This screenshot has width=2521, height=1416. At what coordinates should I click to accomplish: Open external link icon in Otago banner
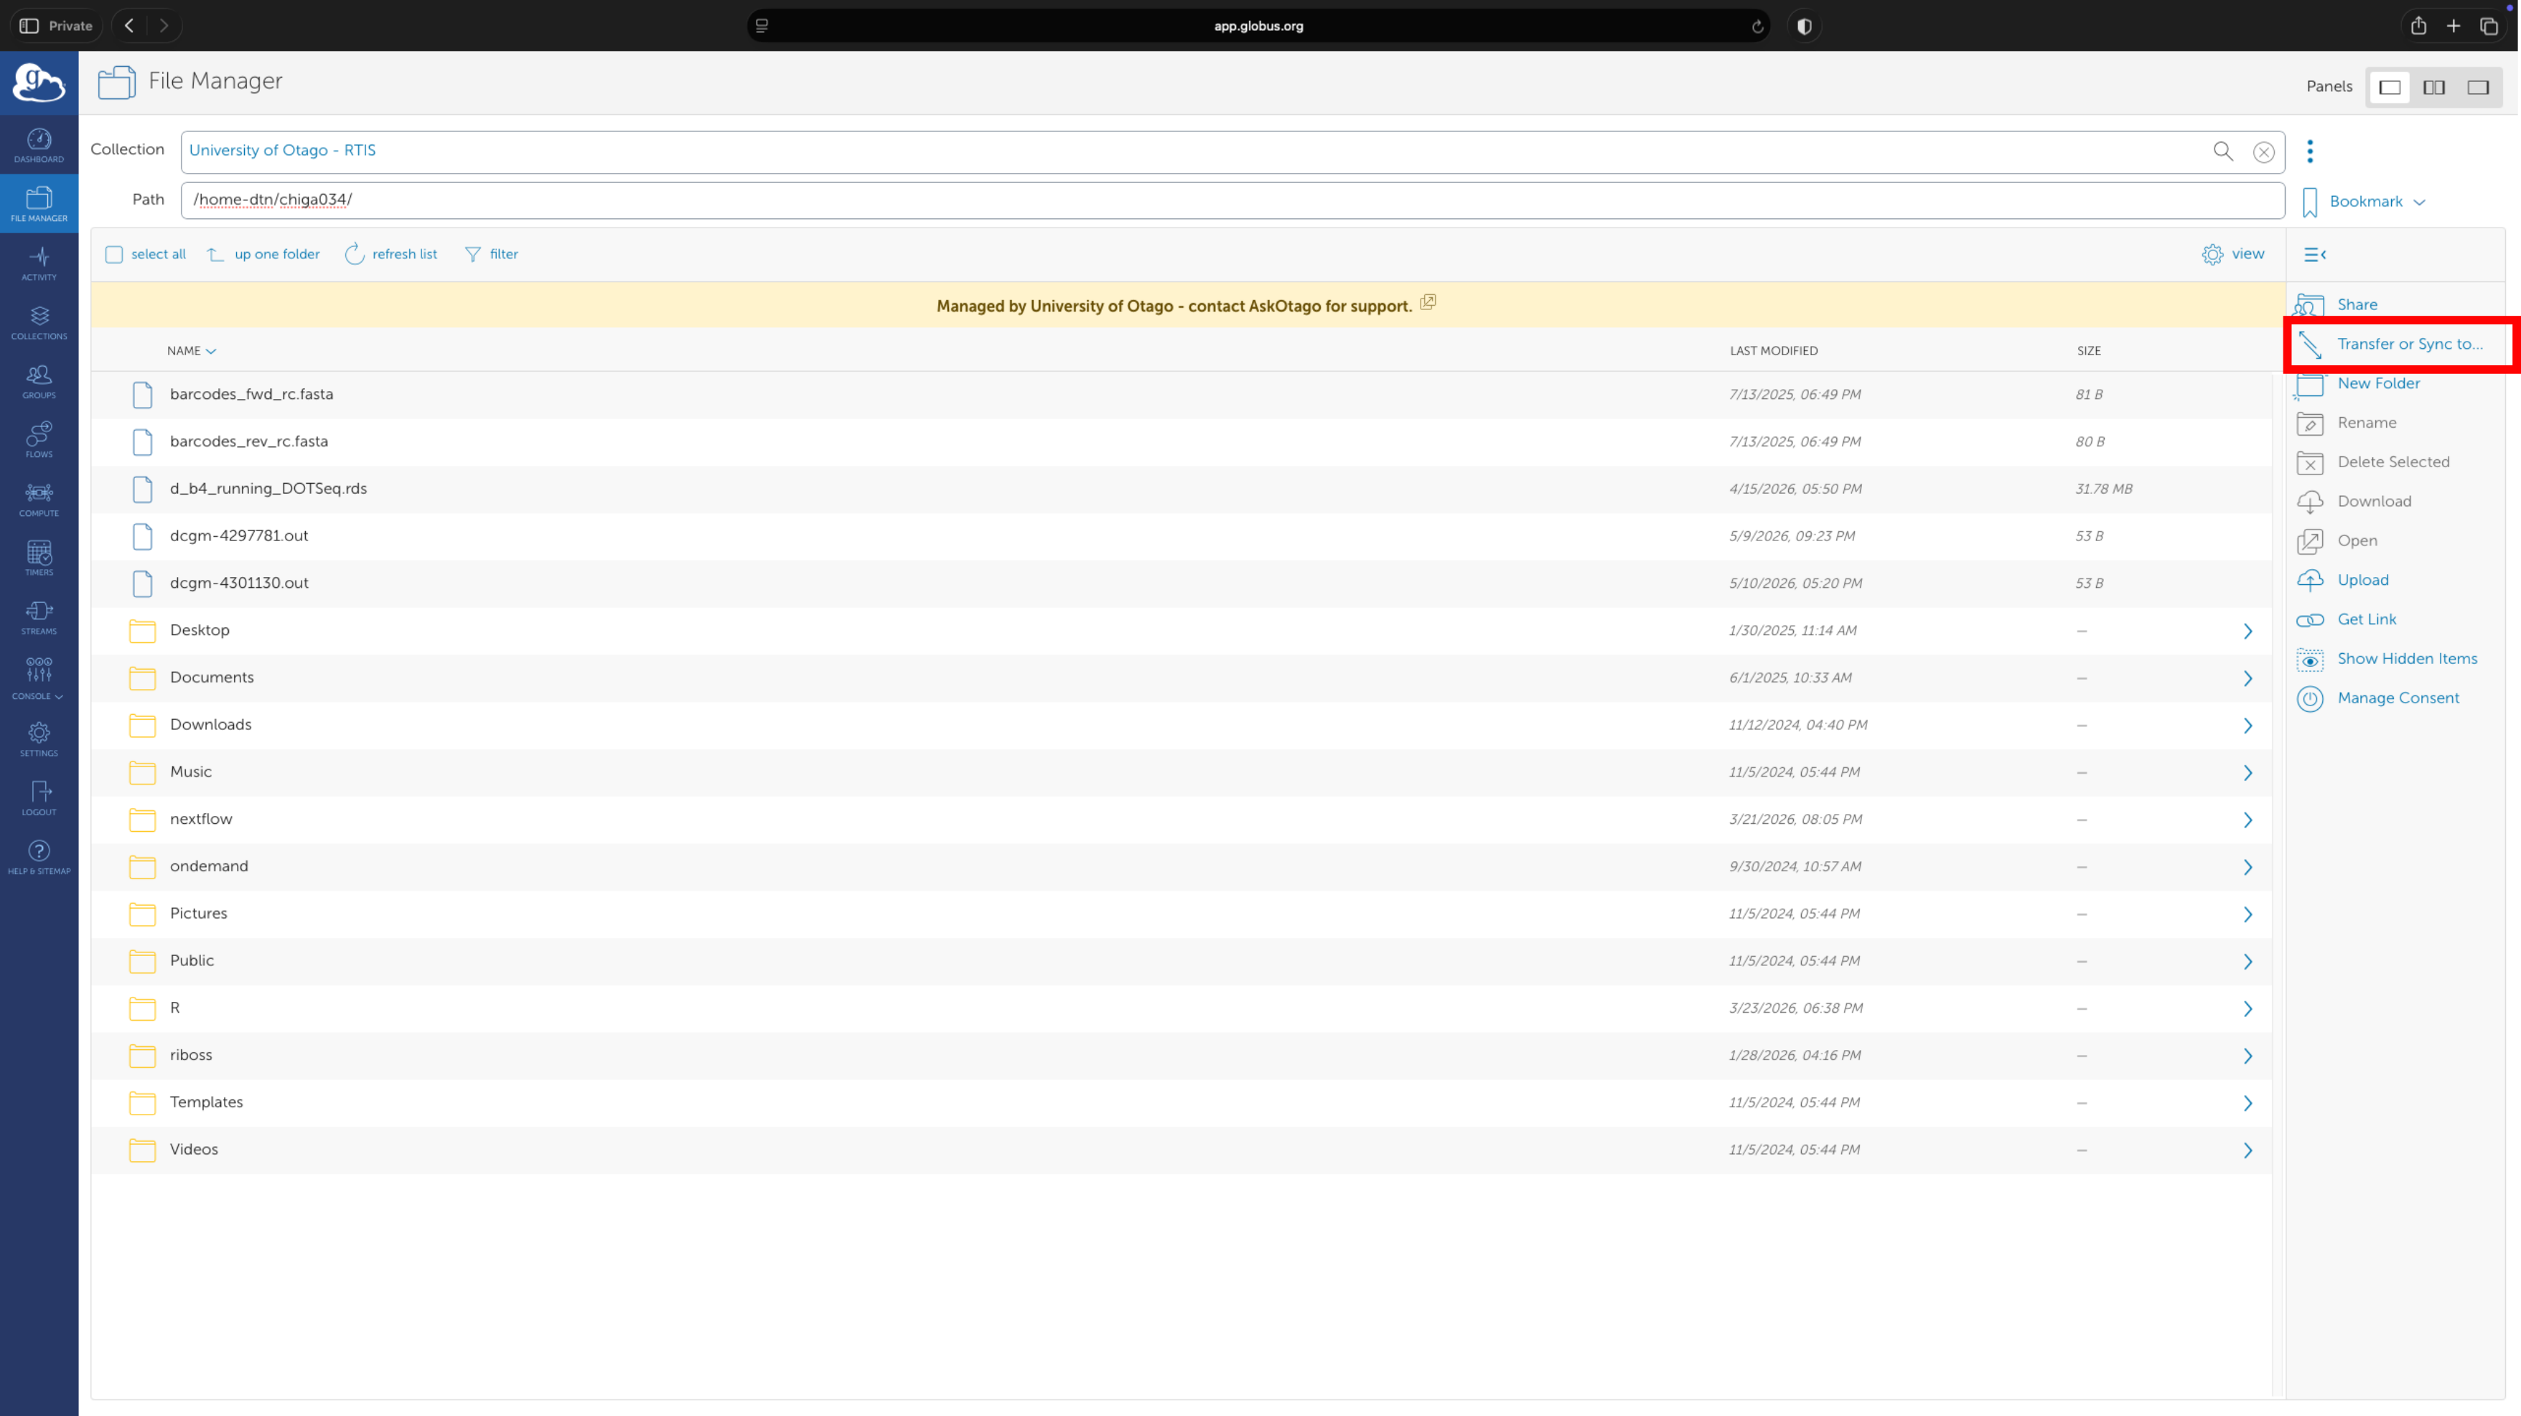point(1428,302)
